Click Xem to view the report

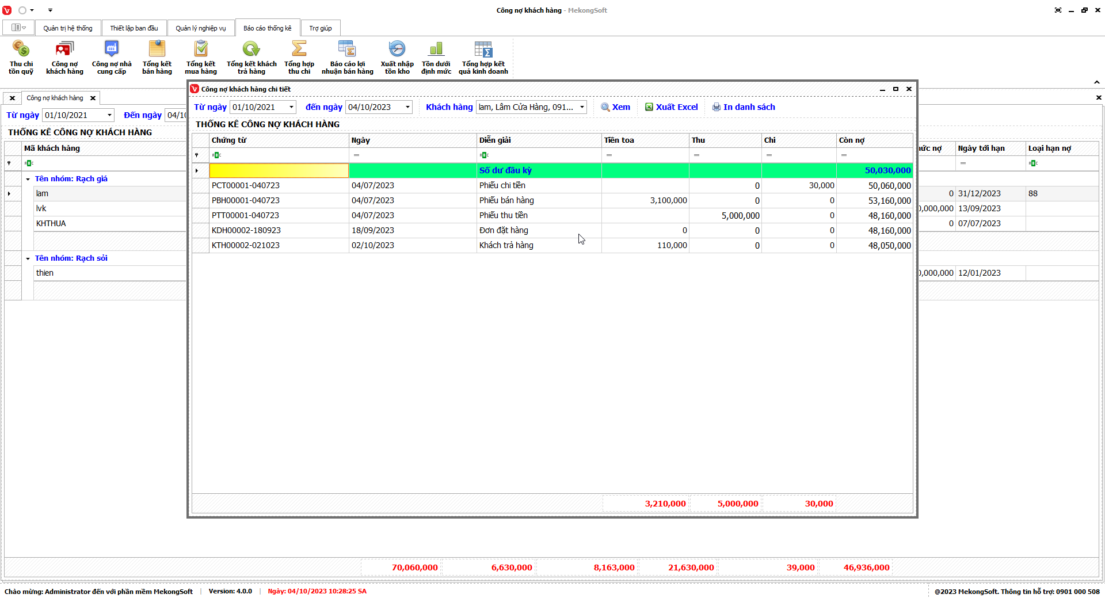point(615,107)
